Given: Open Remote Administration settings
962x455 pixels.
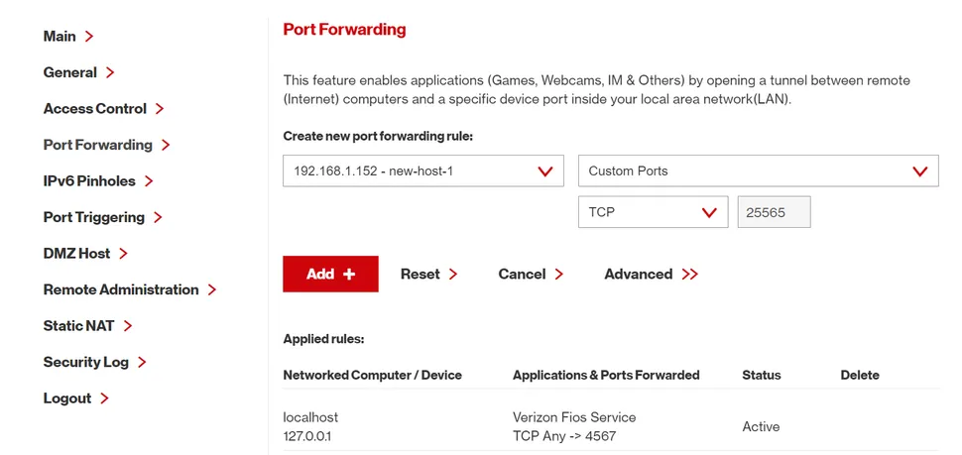Looking at the screenshot, I should [129, 289].
